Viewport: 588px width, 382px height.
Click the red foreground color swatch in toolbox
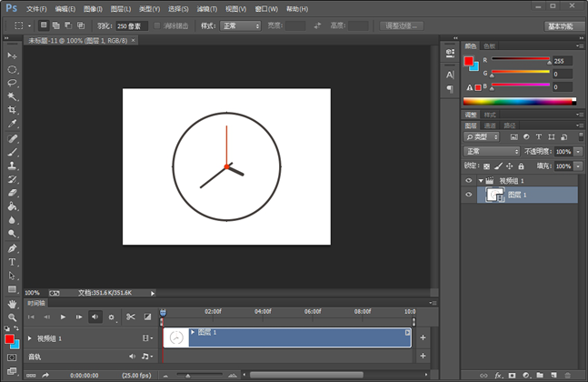click(x=9, y=339)
